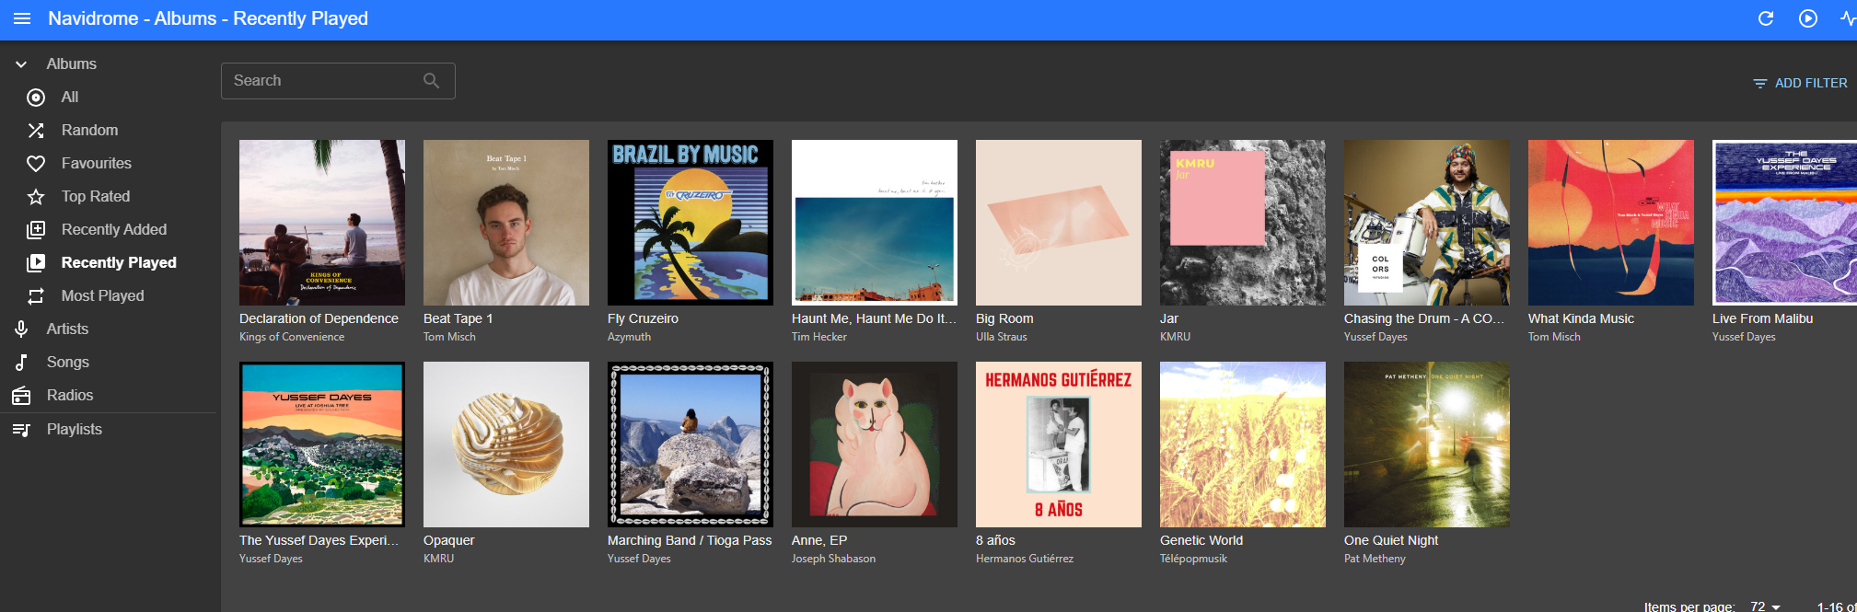Open Favourites via heart icon
Screen dimensions: 1857x612
(x=36, y=164)
